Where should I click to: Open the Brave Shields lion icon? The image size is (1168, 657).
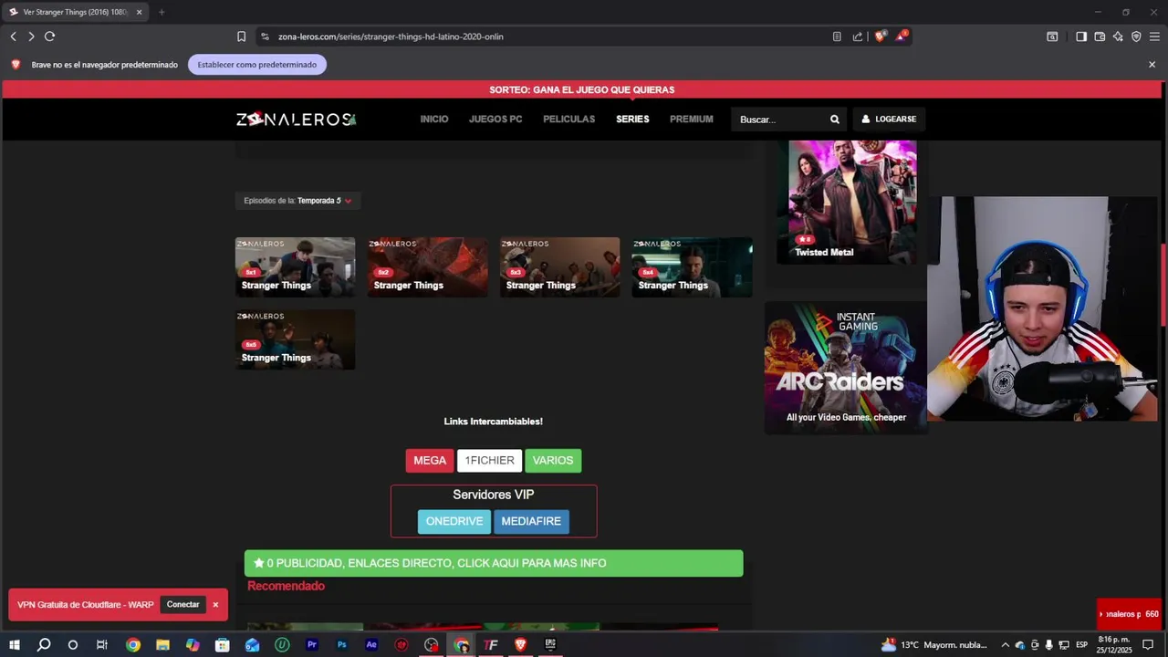click(x=880, y=36)
